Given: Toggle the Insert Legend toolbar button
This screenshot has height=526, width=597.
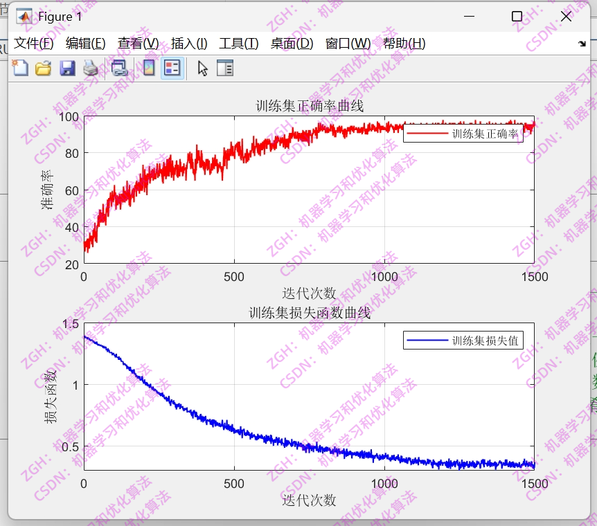Looking at the screenshot, I should [x=172, y=69].
